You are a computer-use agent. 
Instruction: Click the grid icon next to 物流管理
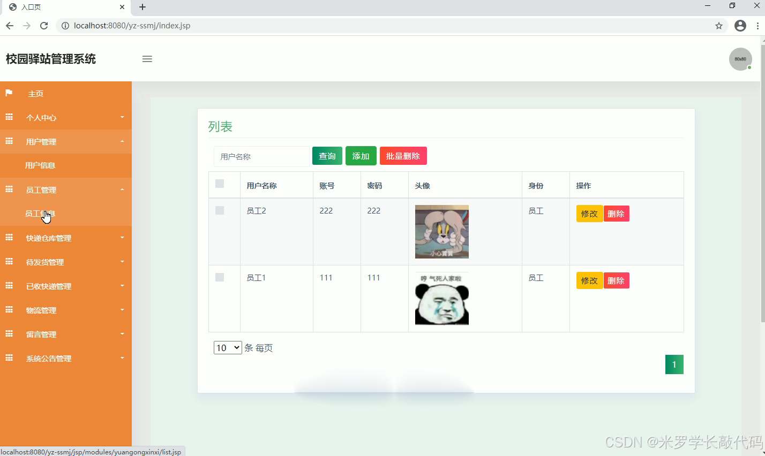[x=9, y=310]
